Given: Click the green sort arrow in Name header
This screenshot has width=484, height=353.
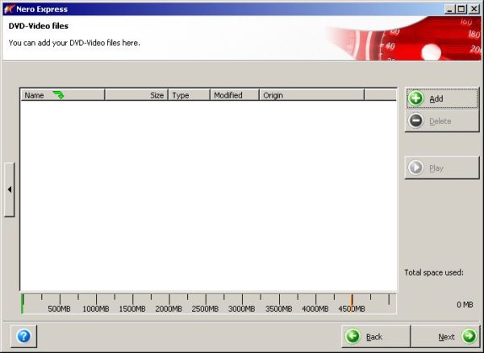Looking at the screenshot, I should [58, 94].
